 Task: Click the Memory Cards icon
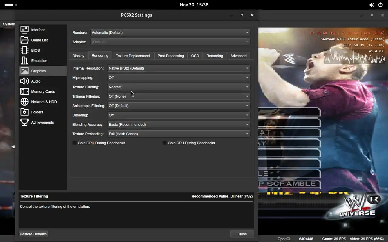25,91
